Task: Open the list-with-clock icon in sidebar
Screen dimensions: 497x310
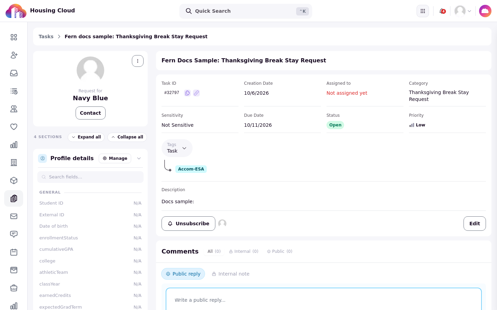Action: coord(14,91)
